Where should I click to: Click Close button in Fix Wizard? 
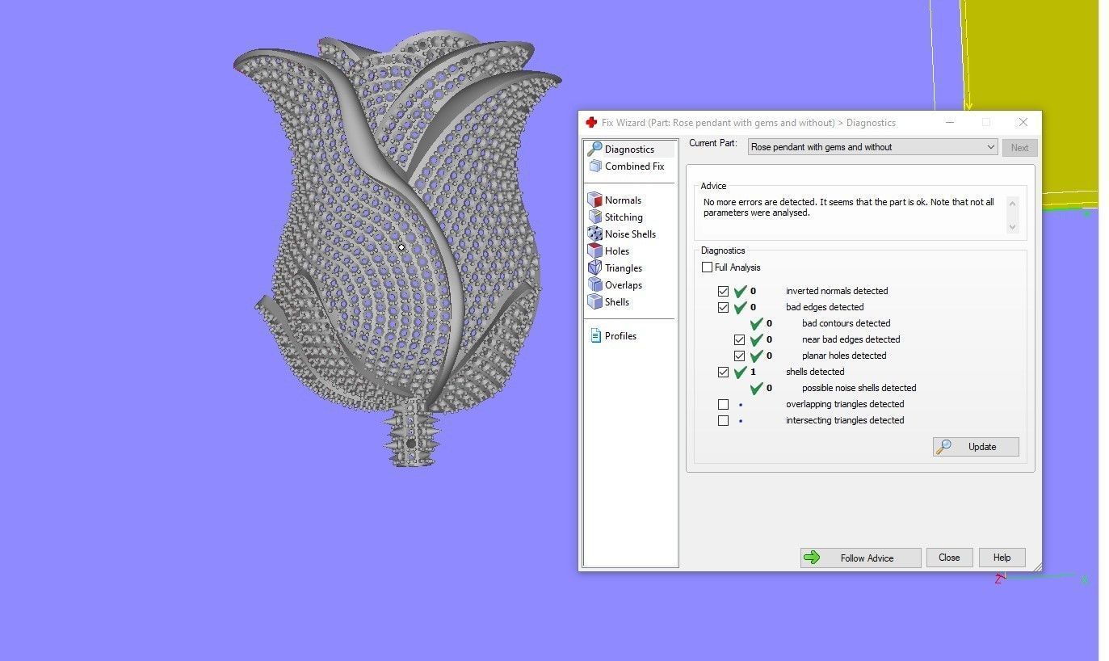[x=949, y=558]
